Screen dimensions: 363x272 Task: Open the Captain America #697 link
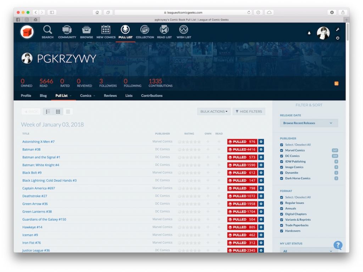[x=39, y=188]
